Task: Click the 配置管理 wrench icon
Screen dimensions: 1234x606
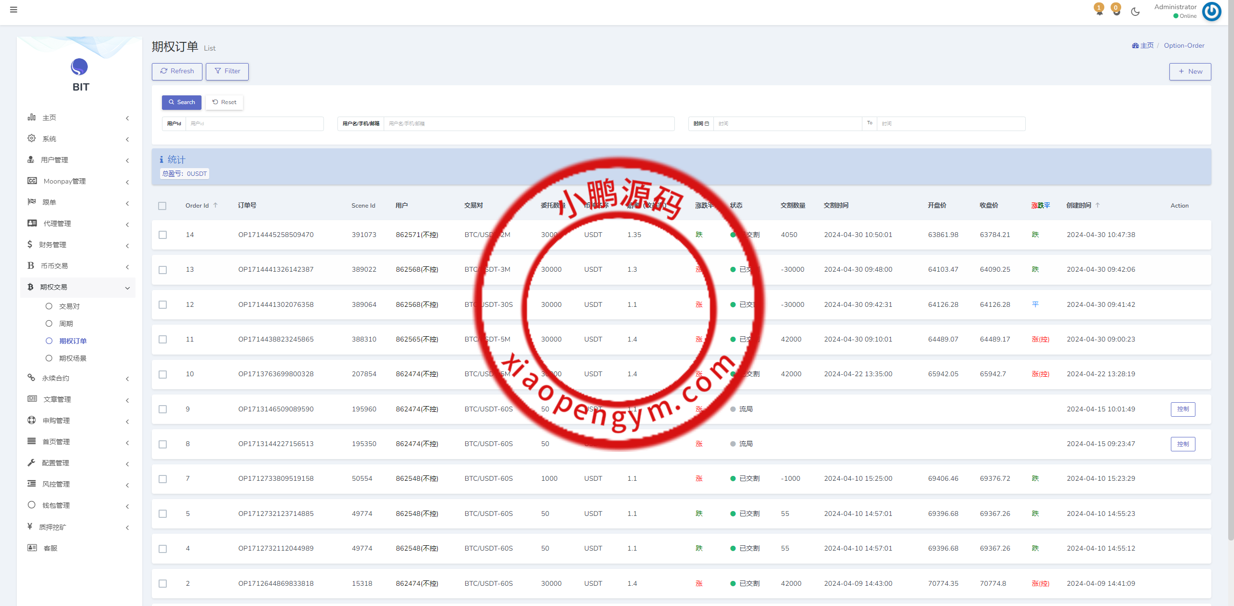Action: [32, 462]
